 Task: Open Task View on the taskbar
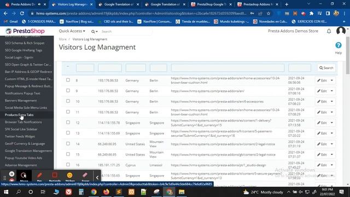pyautogui.click(x=43, y=192)
